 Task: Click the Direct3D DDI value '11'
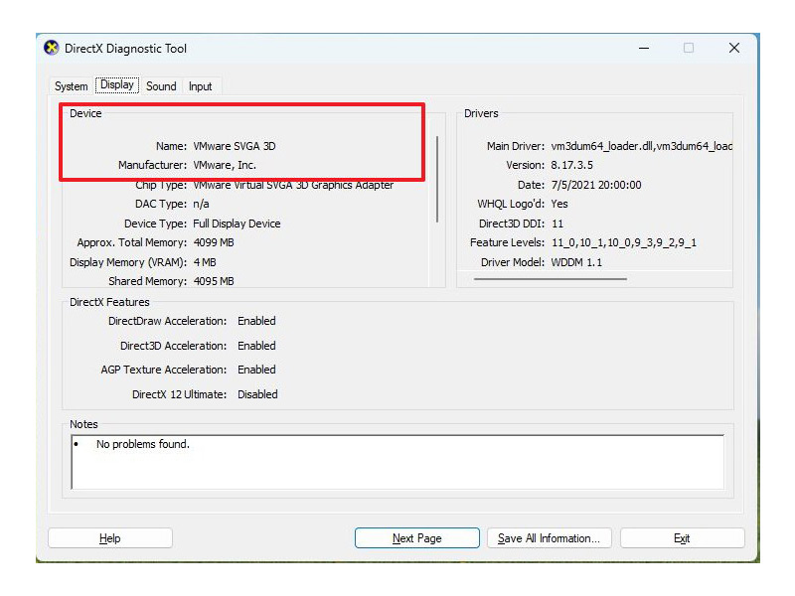(x=557, y=223)
